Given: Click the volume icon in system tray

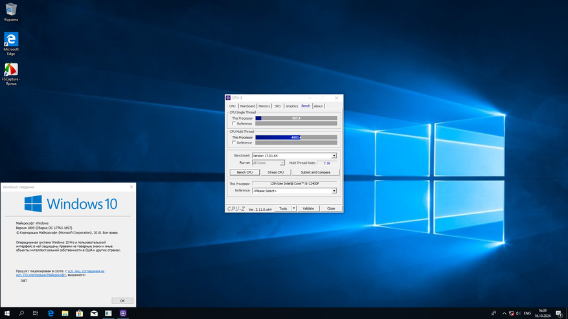Looking at the screenshot, I should tap(517, 313).
